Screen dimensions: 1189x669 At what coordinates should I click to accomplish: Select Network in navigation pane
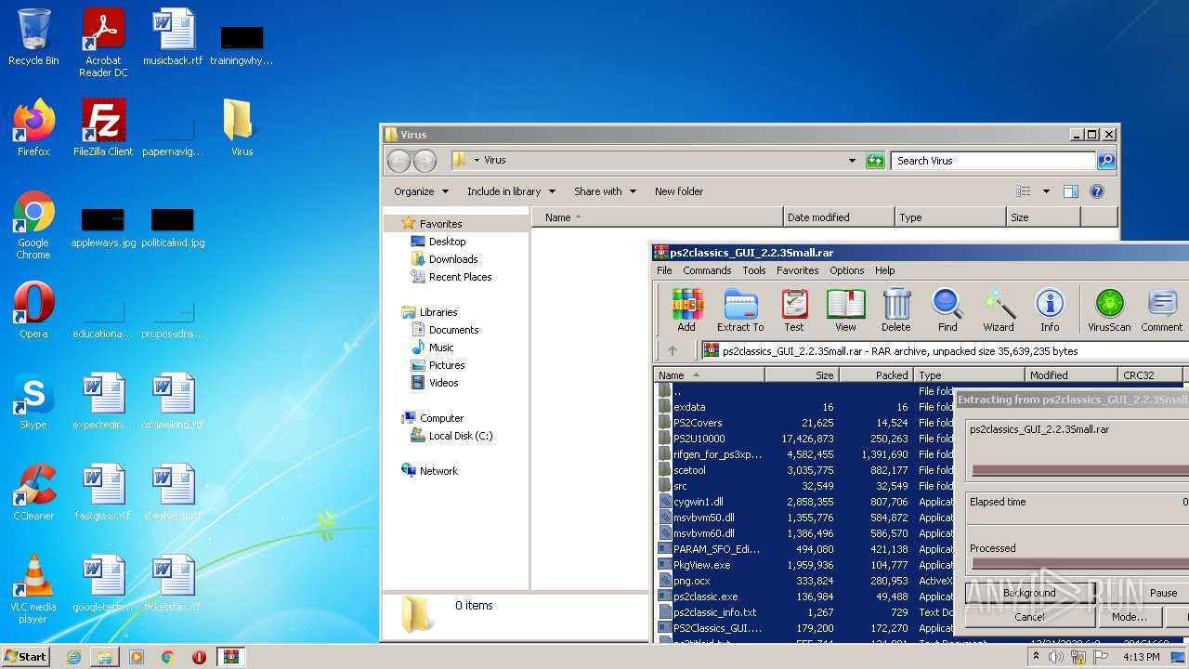coord(438,471)
